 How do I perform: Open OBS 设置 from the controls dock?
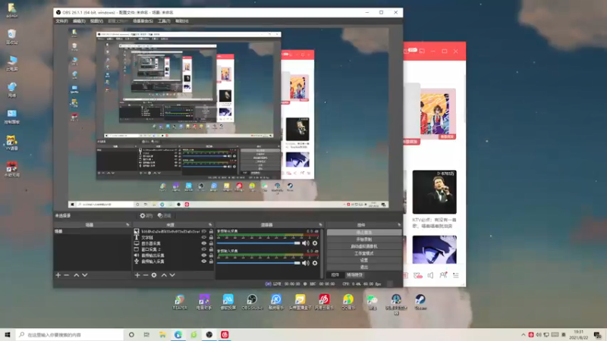tap(364, 260)
